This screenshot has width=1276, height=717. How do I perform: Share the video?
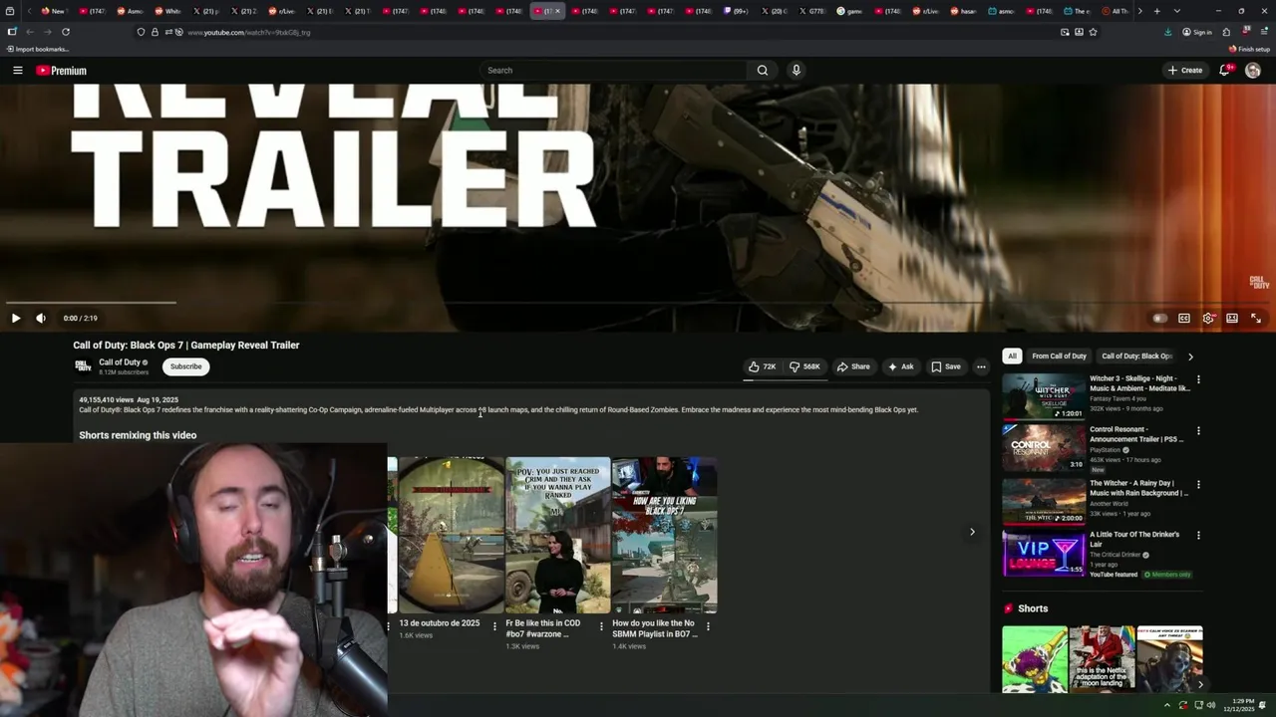click(853, 366)
